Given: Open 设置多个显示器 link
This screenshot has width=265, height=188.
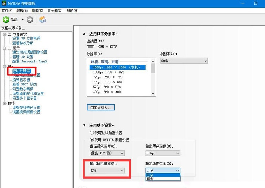Looking at the screenshot, I should point(25,98).
